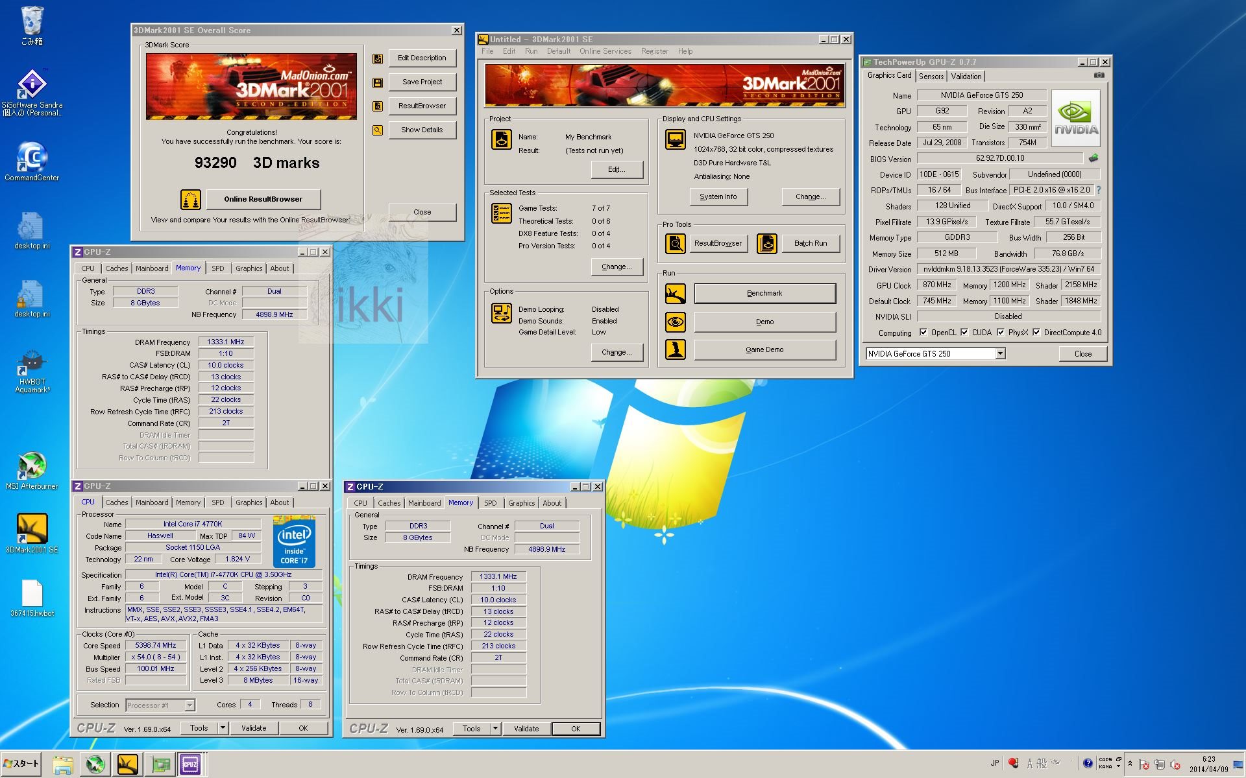Click the Batch Run icon

click(x=767, y=244)
